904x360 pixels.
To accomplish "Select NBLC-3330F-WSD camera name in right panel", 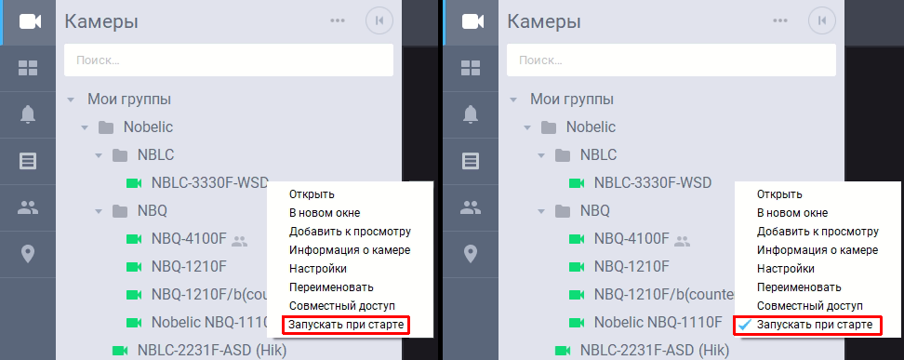I will pos(653,183).
